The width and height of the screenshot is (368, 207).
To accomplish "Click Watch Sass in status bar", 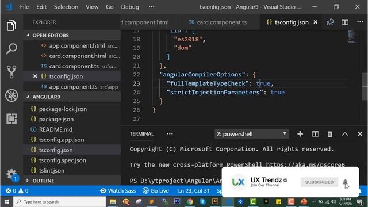I will 118,190.
